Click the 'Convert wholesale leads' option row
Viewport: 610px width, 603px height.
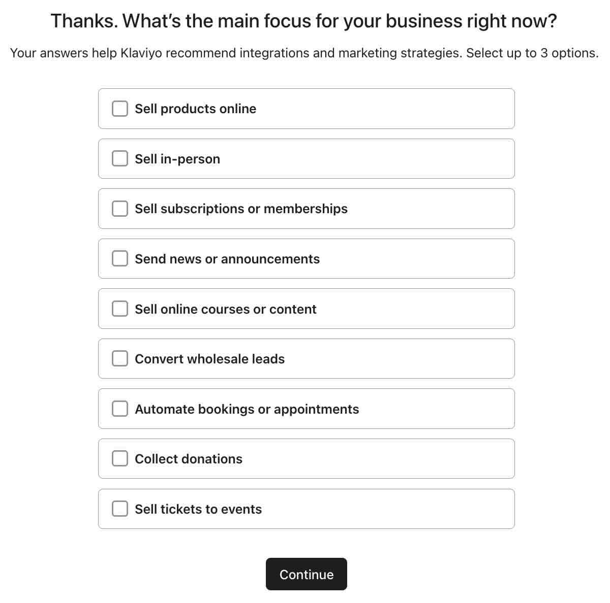[x=306, y=358]
